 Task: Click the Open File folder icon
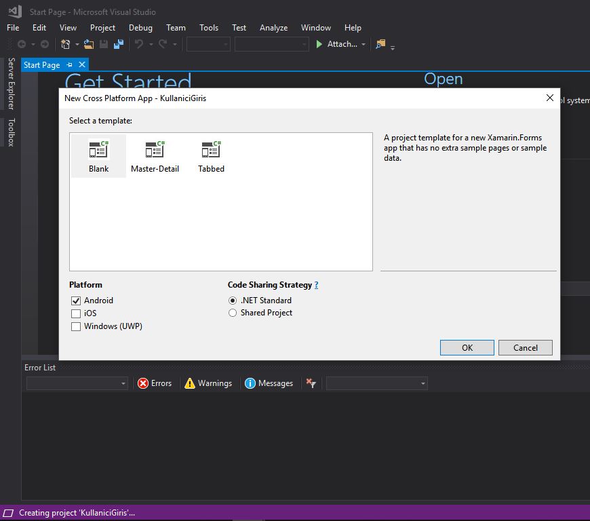point(89,44)
